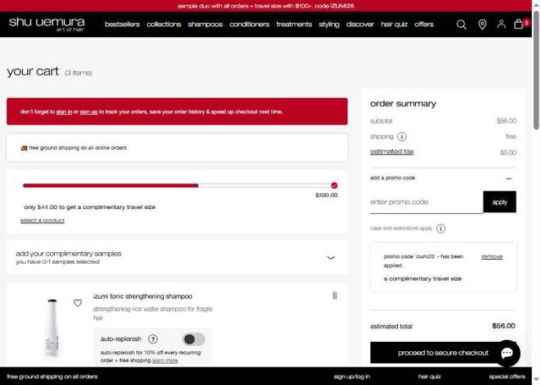Screen dimensions: 541x385
Task: Open the account profile icon
Action: pos(501,25)
